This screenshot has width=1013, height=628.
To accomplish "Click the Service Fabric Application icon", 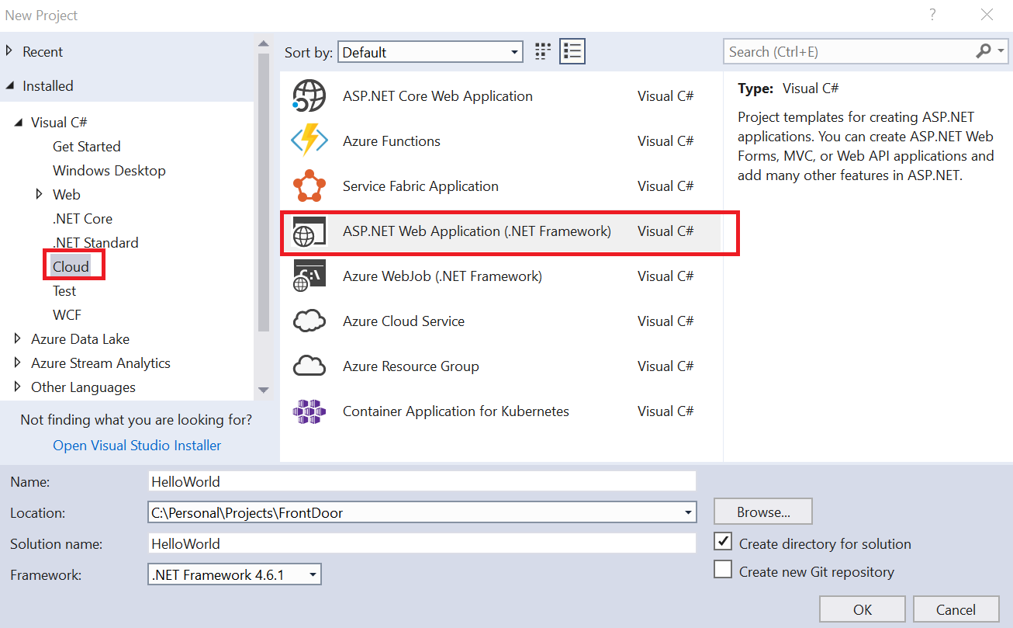I will pos(309,186).
